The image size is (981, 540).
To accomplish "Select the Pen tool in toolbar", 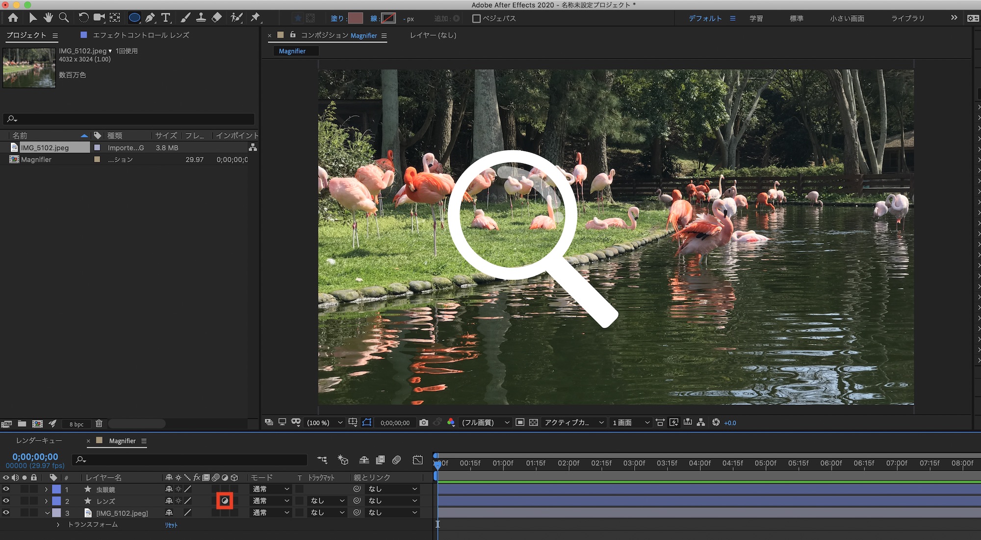I will [x=150, y=18].
